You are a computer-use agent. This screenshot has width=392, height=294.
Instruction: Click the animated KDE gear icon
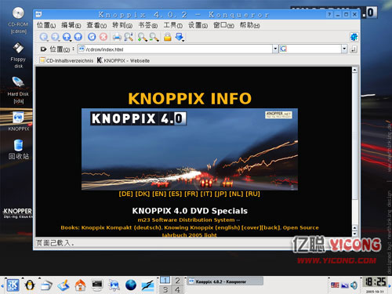pos(354,37)
